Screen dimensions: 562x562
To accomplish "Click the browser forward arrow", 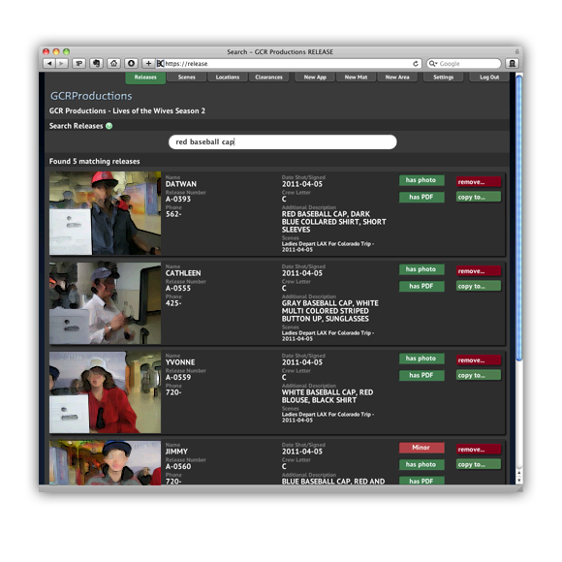I will [x=62, y=63].
